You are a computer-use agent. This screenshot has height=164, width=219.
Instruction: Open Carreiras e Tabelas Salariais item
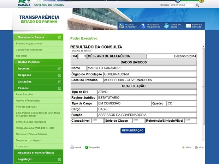point(31,134)
